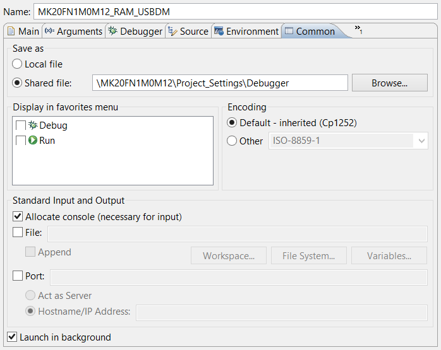Click the Browse... button
This screenshot has width=441, height=350.
[390, 83]
